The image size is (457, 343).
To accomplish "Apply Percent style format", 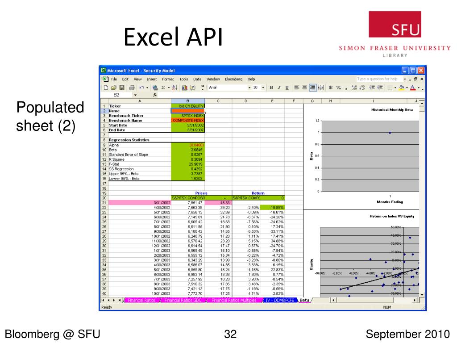I will [x=338, y=88].
